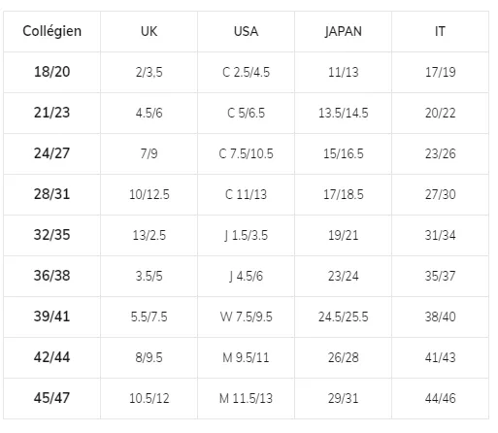
Task: Select the Japan cell 13.5/14.5
Action: click(343, 113)
